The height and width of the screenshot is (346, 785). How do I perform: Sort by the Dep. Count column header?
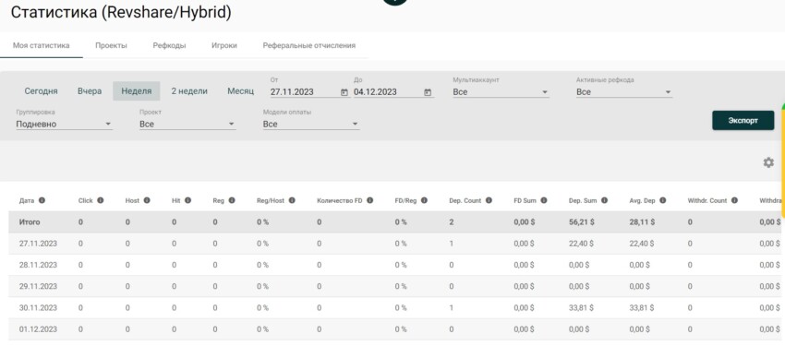pyautogui.click(x=465, y=200)
